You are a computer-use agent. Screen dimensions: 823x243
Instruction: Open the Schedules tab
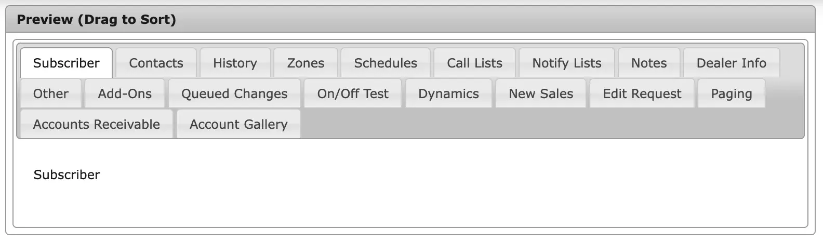(386, 63)
